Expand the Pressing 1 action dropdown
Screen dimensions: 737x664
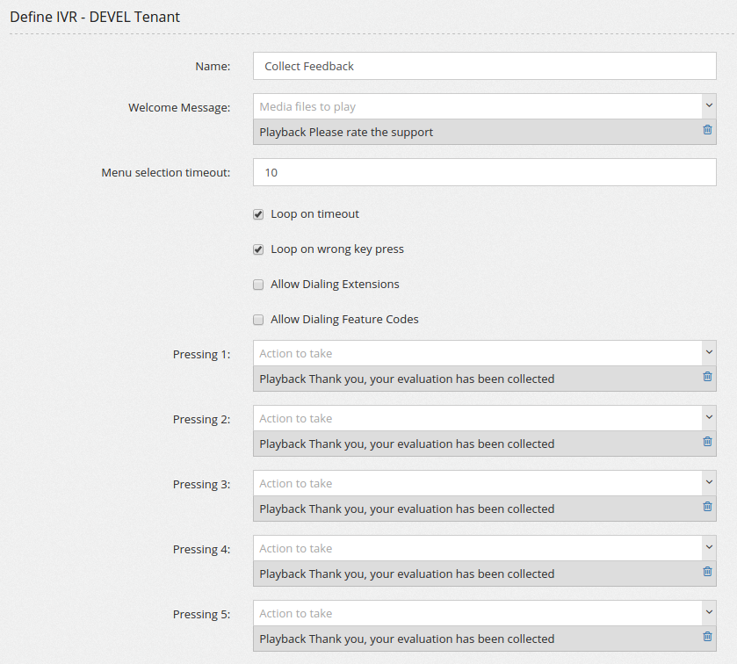tap(708, 353)
